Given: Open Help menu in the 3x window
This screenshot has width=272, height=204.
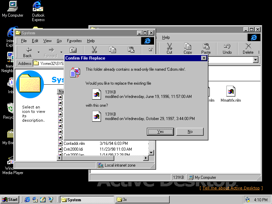Looking at the screenshot, I should pyautogui.click(x=166, y=37).
